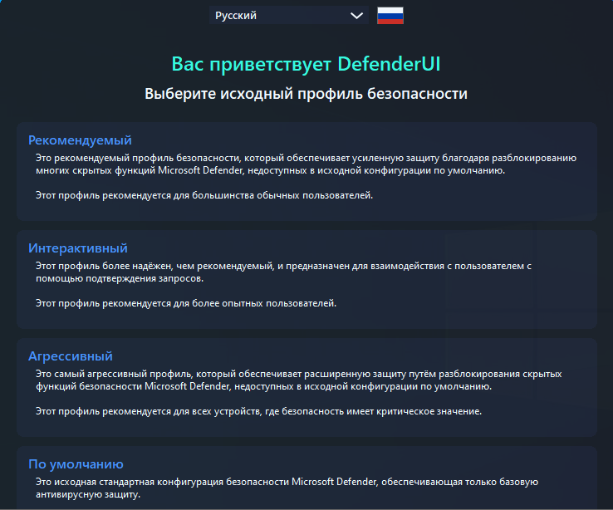Click text about большинства обычных пользователей
Image resolution: width=613 pixels, height=510 pixels.
coord(204,195)
